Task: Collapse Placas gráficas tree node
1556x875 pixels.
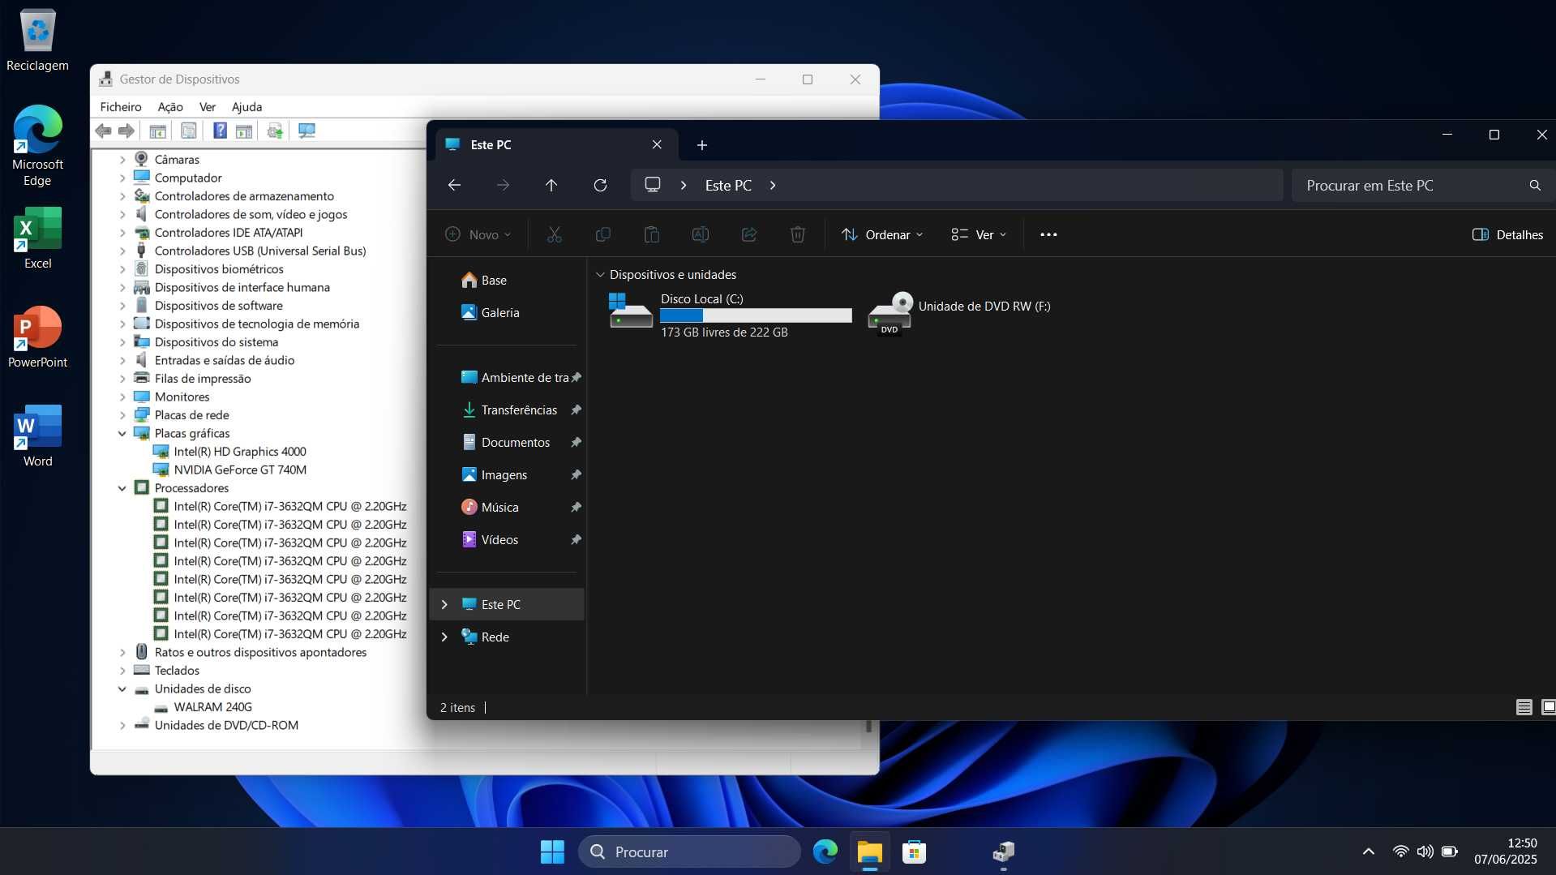Action: [122, 433]
